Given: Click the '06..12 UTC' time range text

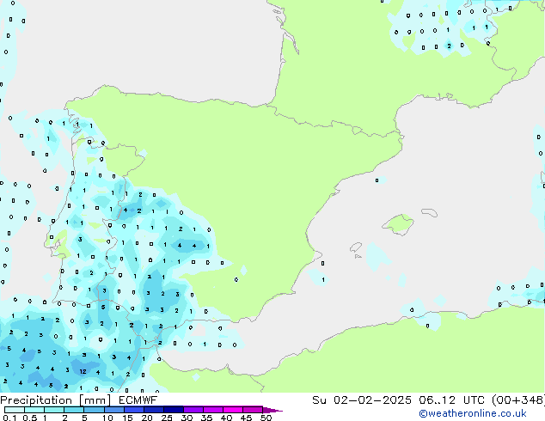Looking at the screenshot, I should (451, 400).
